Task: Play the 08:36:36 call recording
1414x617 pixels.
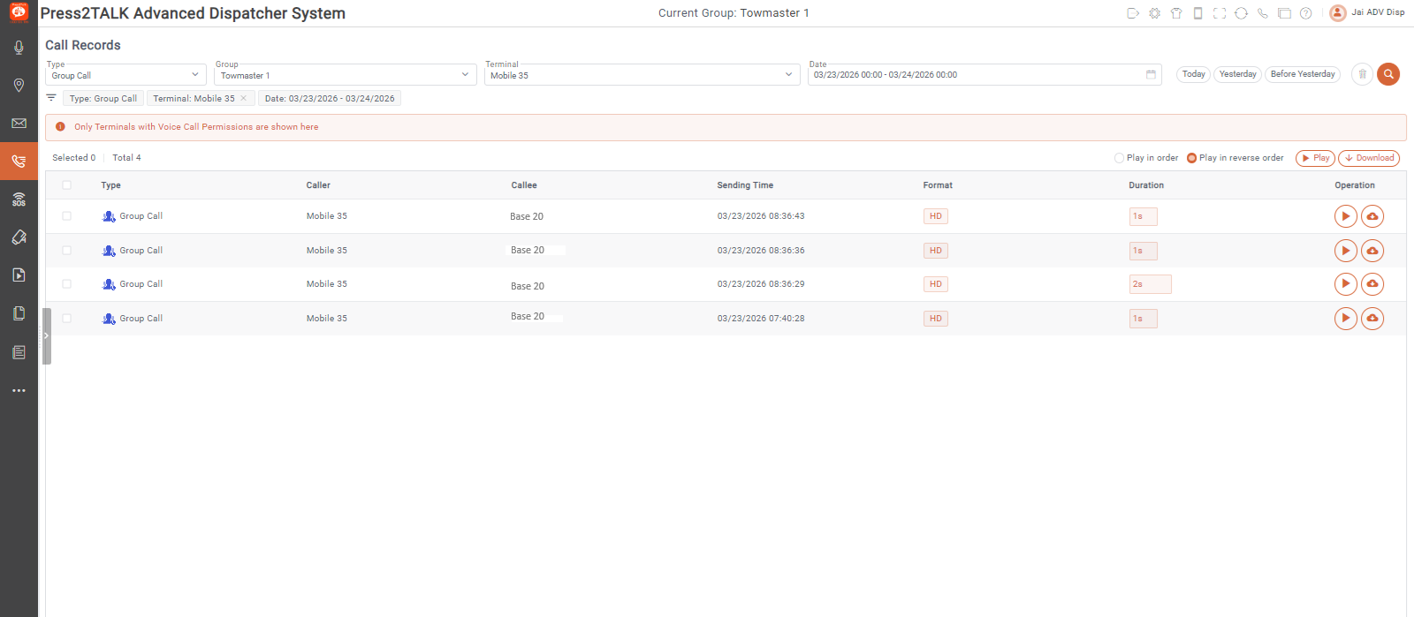Action: click(1345, 251)
